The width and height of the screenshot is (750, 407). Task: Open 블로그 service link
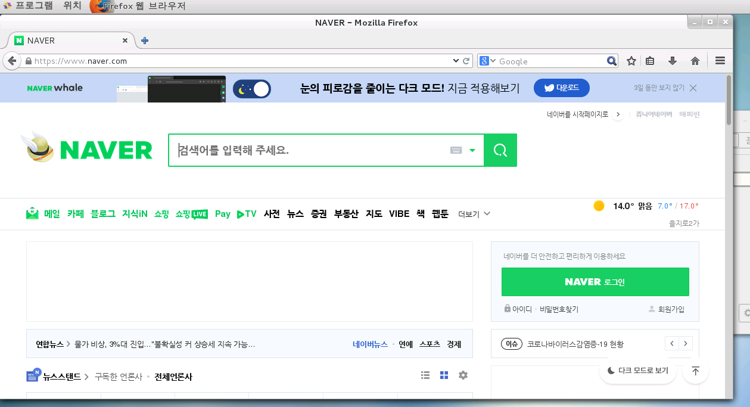pos(103,214)
